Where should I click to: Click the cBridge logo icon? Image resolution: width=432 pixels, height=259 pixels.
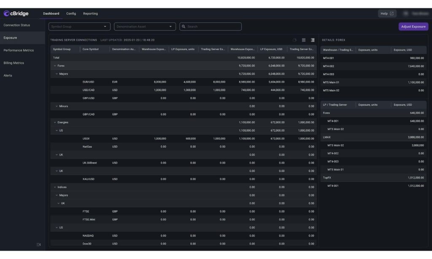[6, 13]
